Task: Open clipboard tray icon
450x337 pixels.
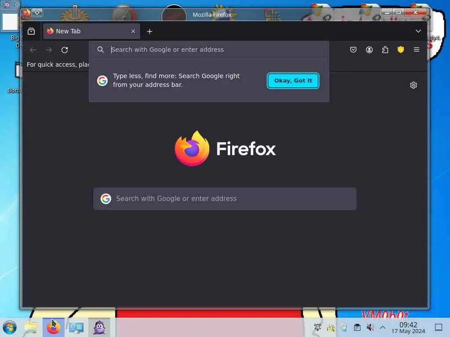Action: (x=357, y=327)
